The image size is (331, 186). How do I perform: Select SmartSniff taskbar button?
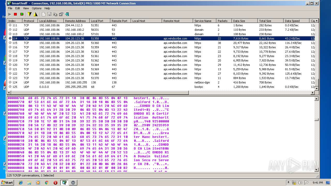pyautogui.click(x=64, y=182)
